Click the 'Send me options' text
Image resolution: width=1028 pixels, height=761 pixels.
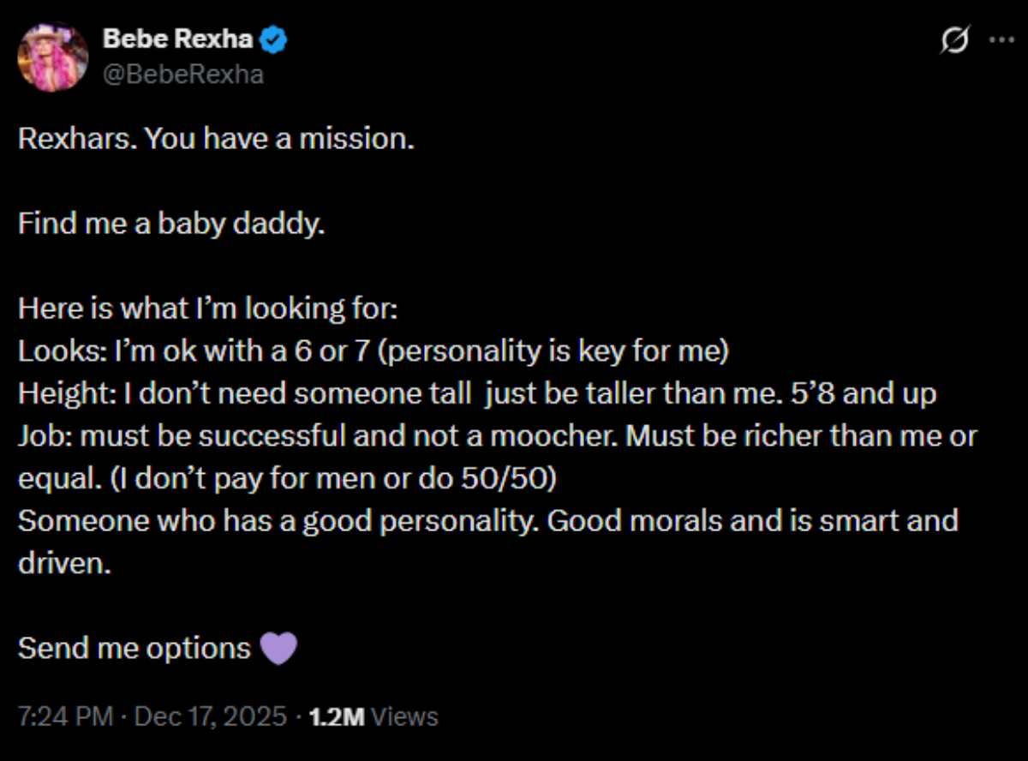point(133,648)
